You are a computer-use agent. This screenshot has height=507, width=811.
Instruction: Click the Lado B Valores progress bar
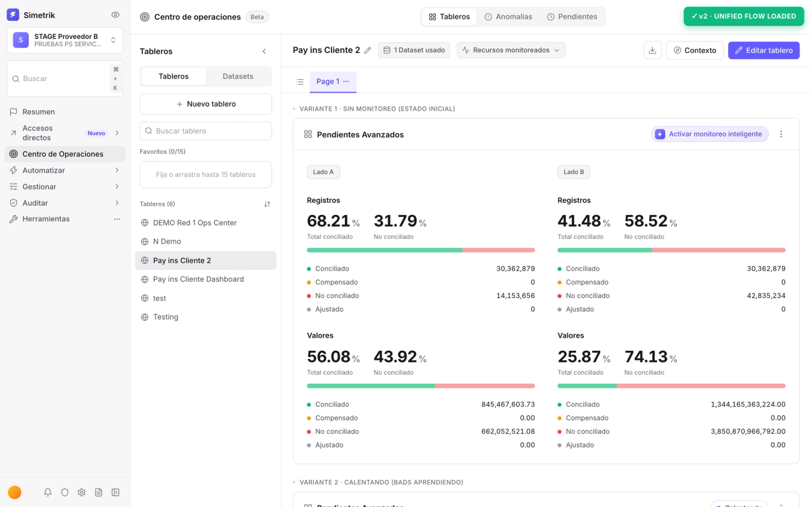(672, 386)
